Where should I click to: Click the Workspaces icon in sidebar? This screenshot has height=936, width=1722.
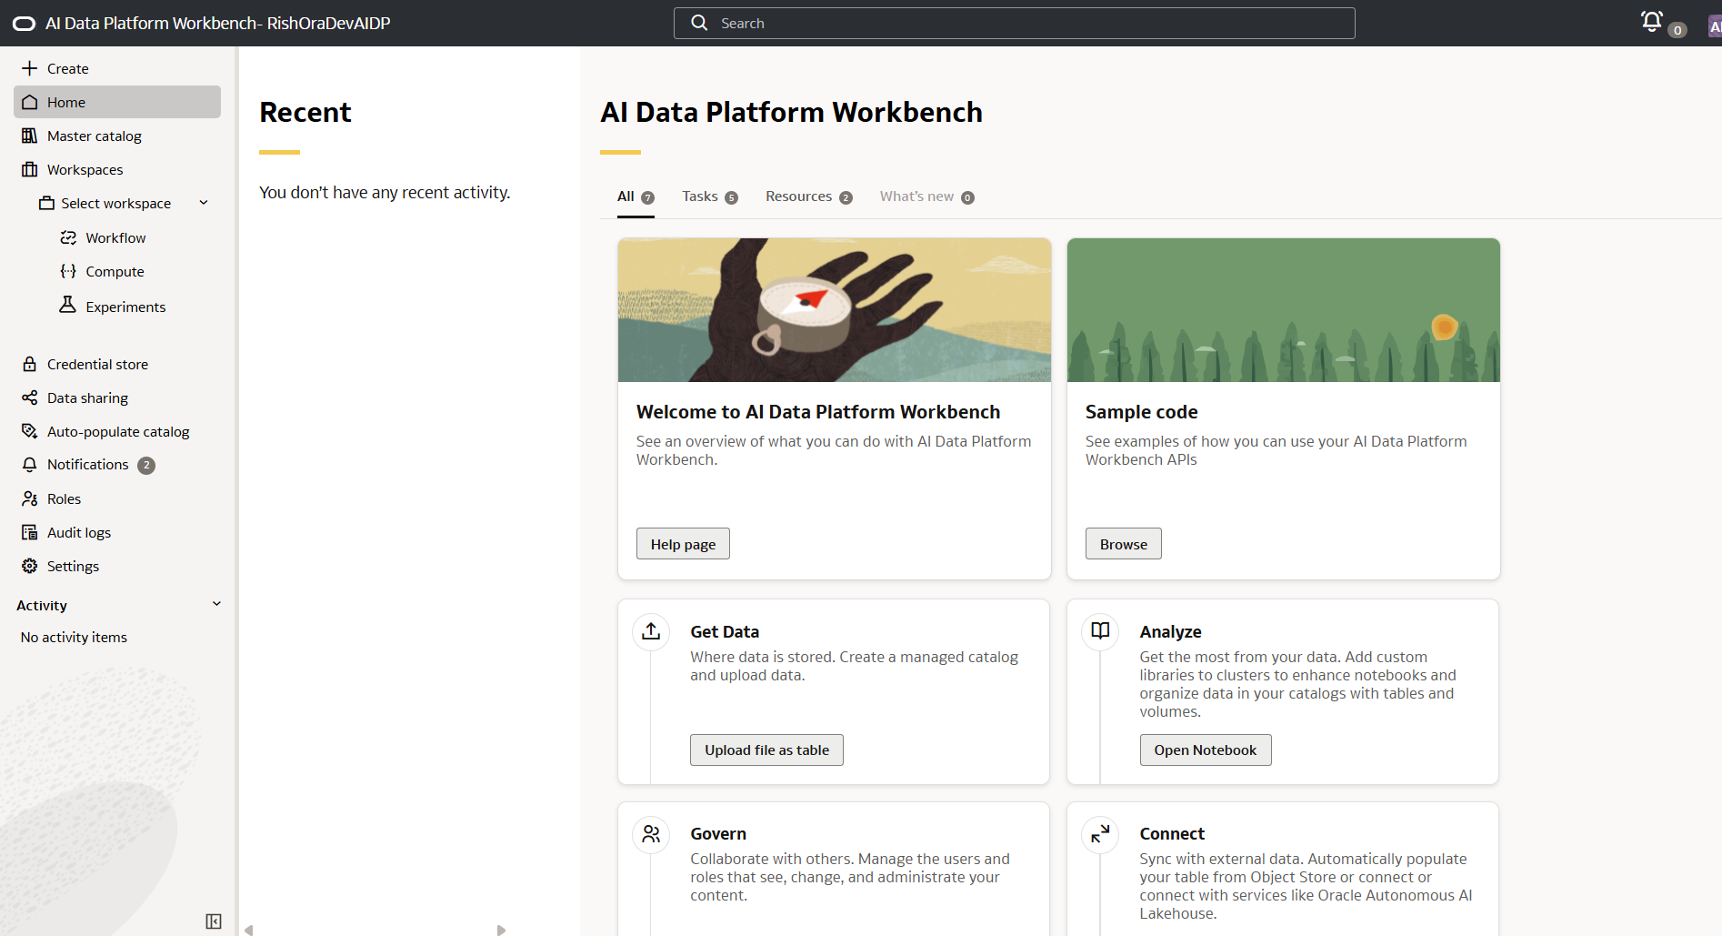[x=30, y=169]
